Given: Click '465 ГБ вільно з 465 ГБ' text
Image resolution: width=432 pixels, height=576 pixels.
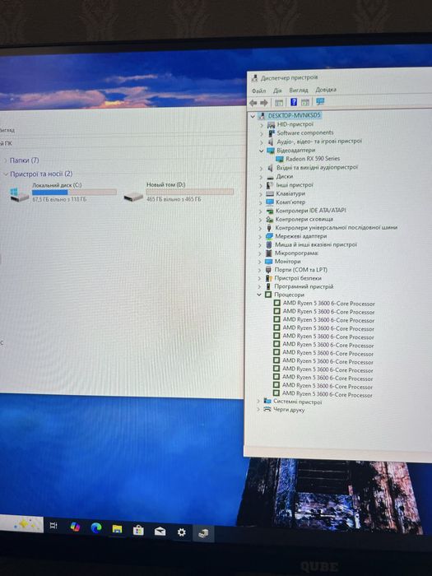Looking at the screenshot, I should pyautogui.click(x=174, y=199).
